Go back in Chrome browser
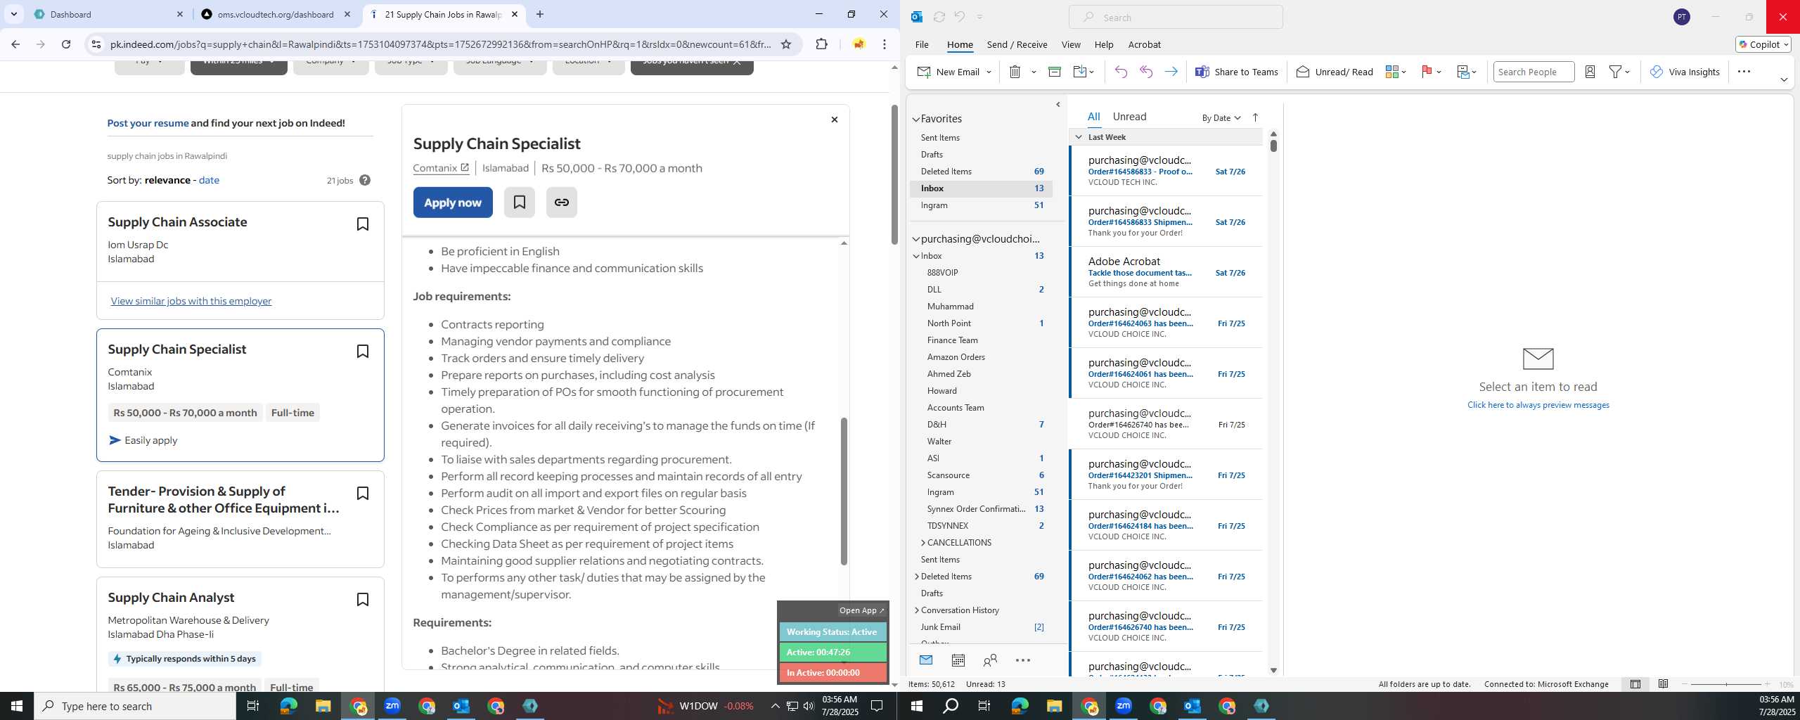This screenshot has width=1800, height=720. (x=15, y=44)
